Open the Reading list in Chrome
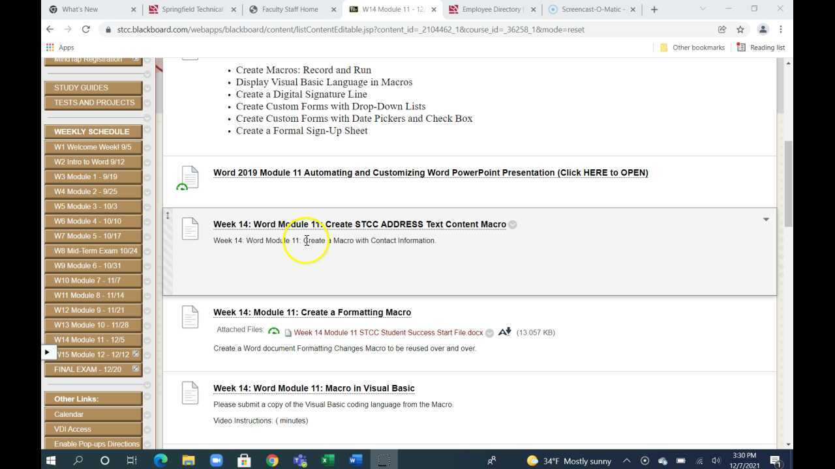The width and height of the screenshot is (835, 469). [761, 47]
